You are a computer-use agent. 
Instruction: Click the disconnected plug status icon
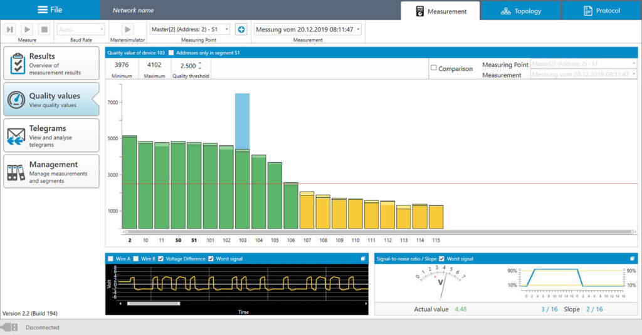(9, 327)
